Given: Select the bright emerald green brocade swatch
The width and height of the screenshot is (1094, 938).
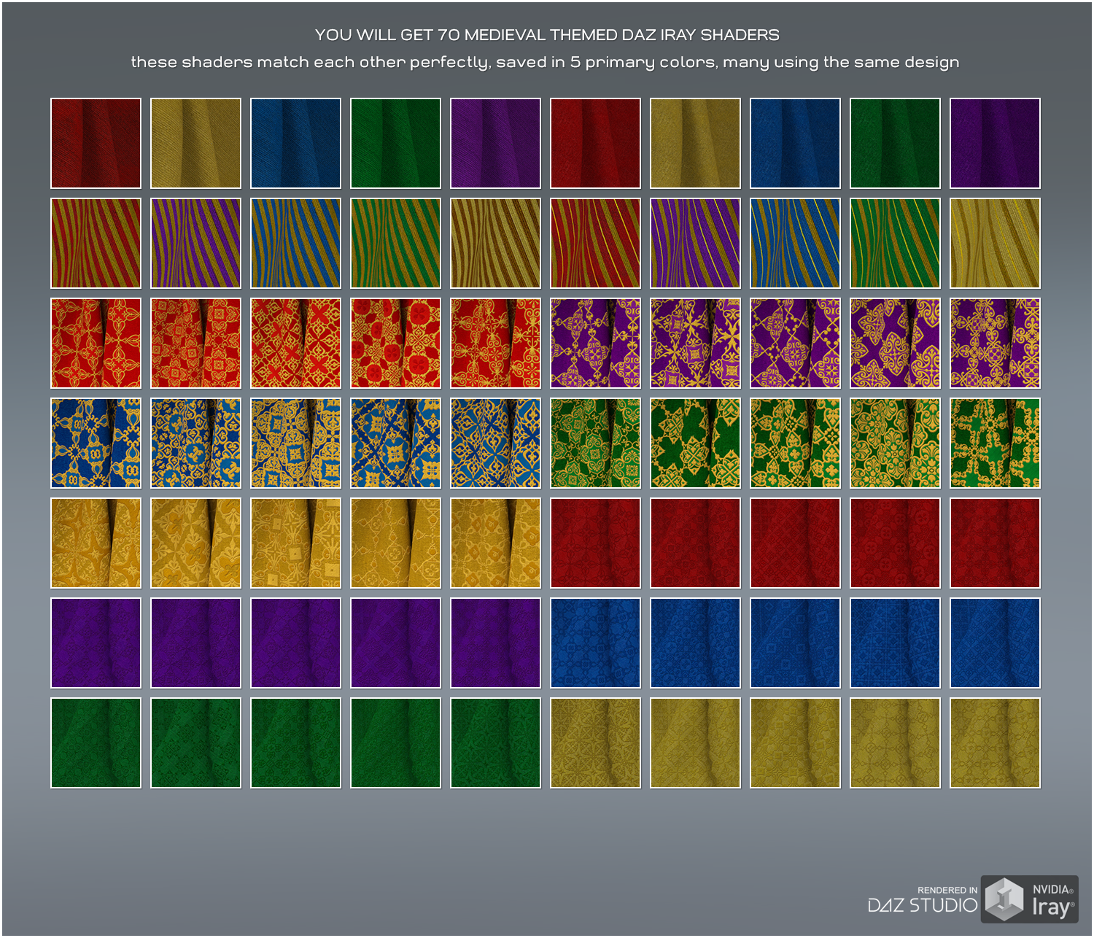Looking at the screenshot, I should click(x=995, y=443).
